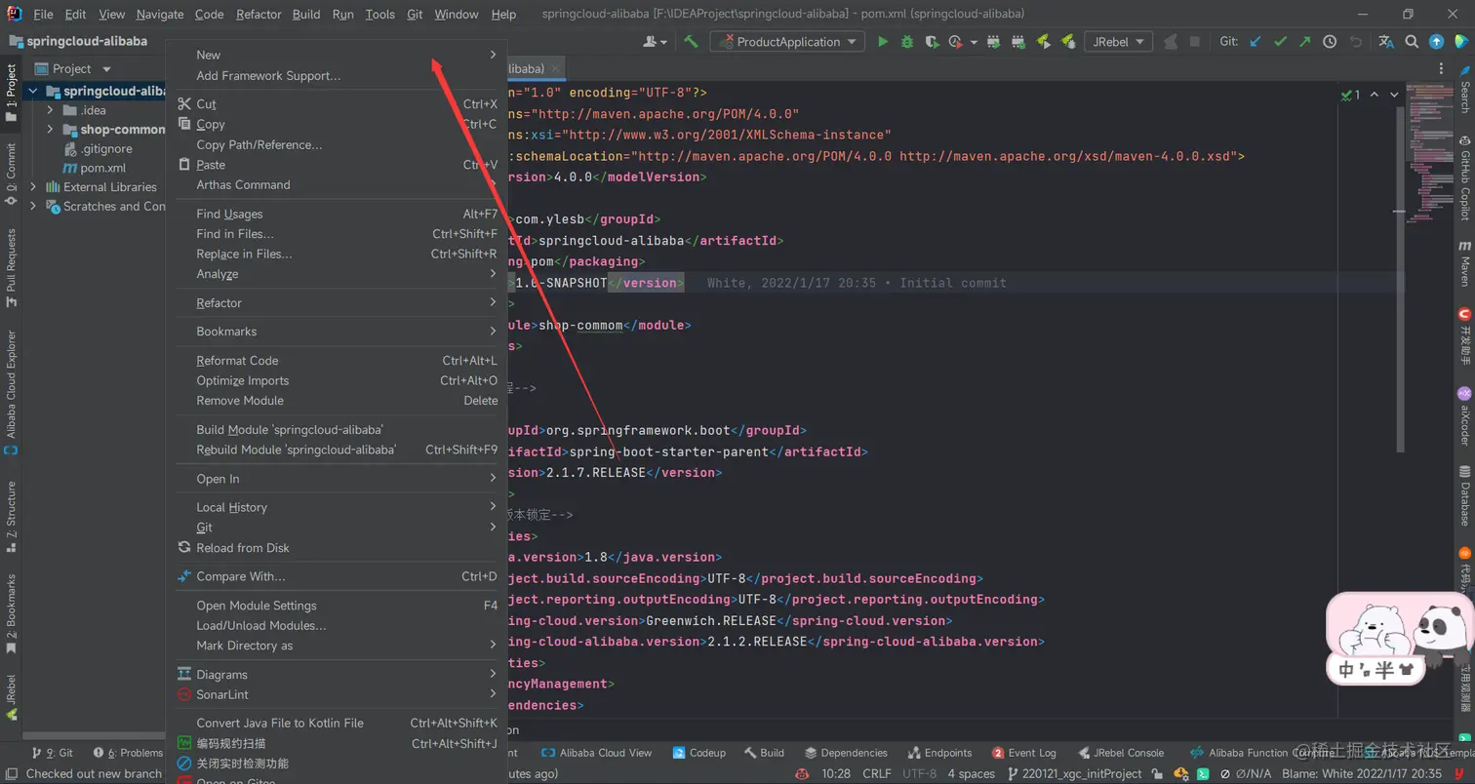Screen dimensions: 1475x784
Task: Open the JRebel dropdown in toolbar
Action: point(1118,42)
